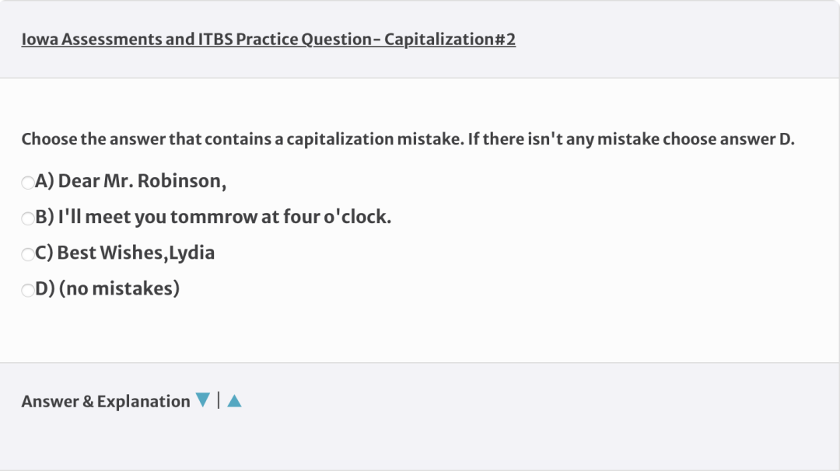This screenshot has height=471, width=840.
Task: Click the question instruction sentence
Action: [x=408, y=139]
